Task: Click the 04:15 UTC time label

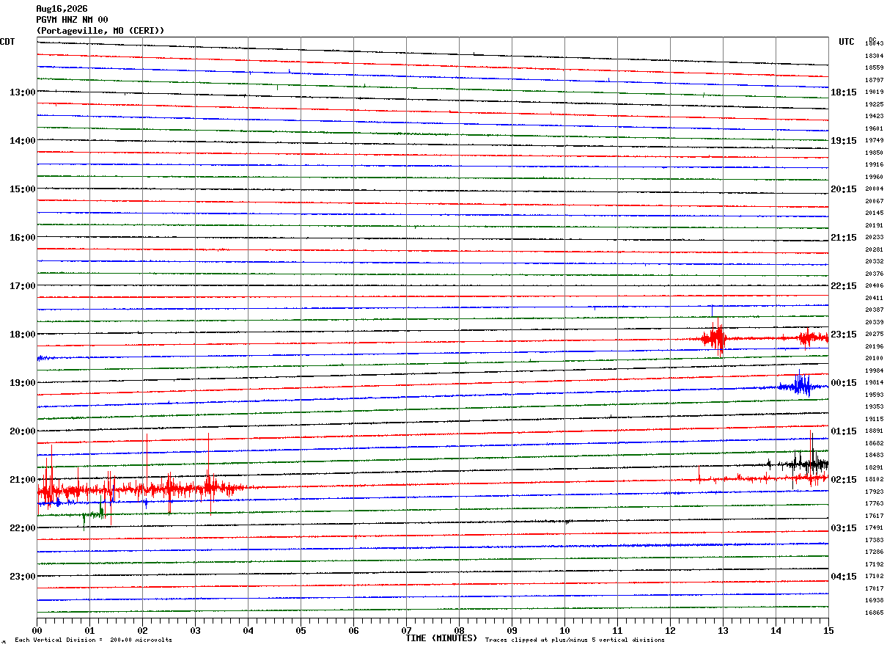Action: tap(844, 577)
